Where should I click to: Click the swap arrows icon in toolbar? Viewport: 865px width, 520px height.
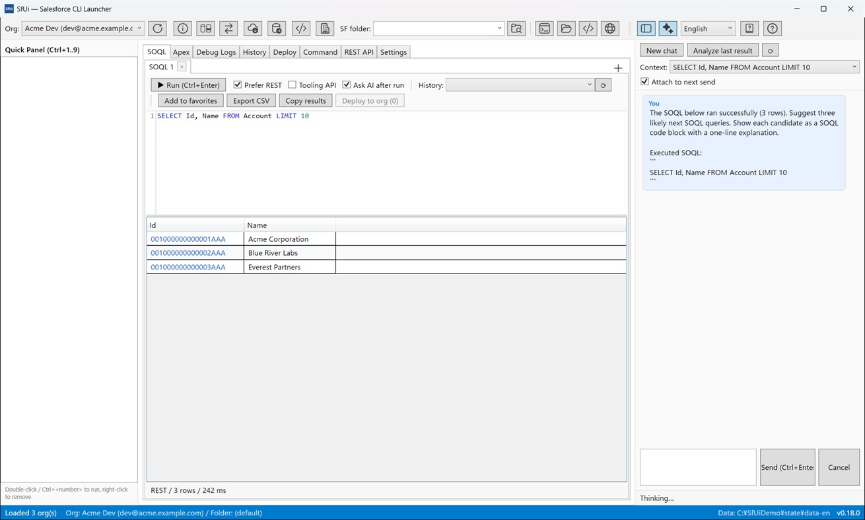228,28
